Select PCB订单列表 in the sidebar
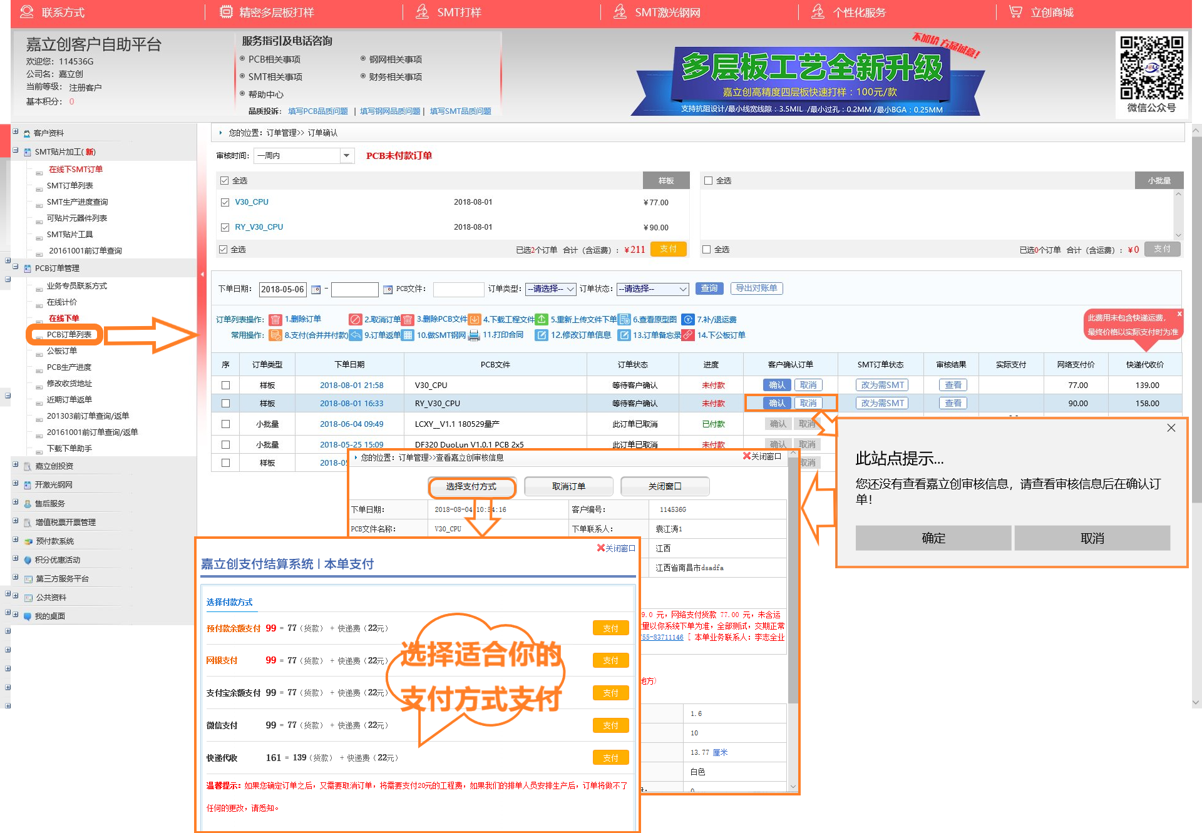Viewport: 1202px width, 833px height. [69, 335]
